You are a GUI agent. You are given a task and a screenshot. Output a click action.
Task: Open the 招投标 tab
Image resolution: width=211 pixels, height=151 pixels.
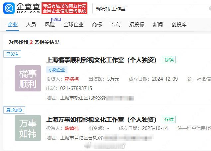pos(137,25)
